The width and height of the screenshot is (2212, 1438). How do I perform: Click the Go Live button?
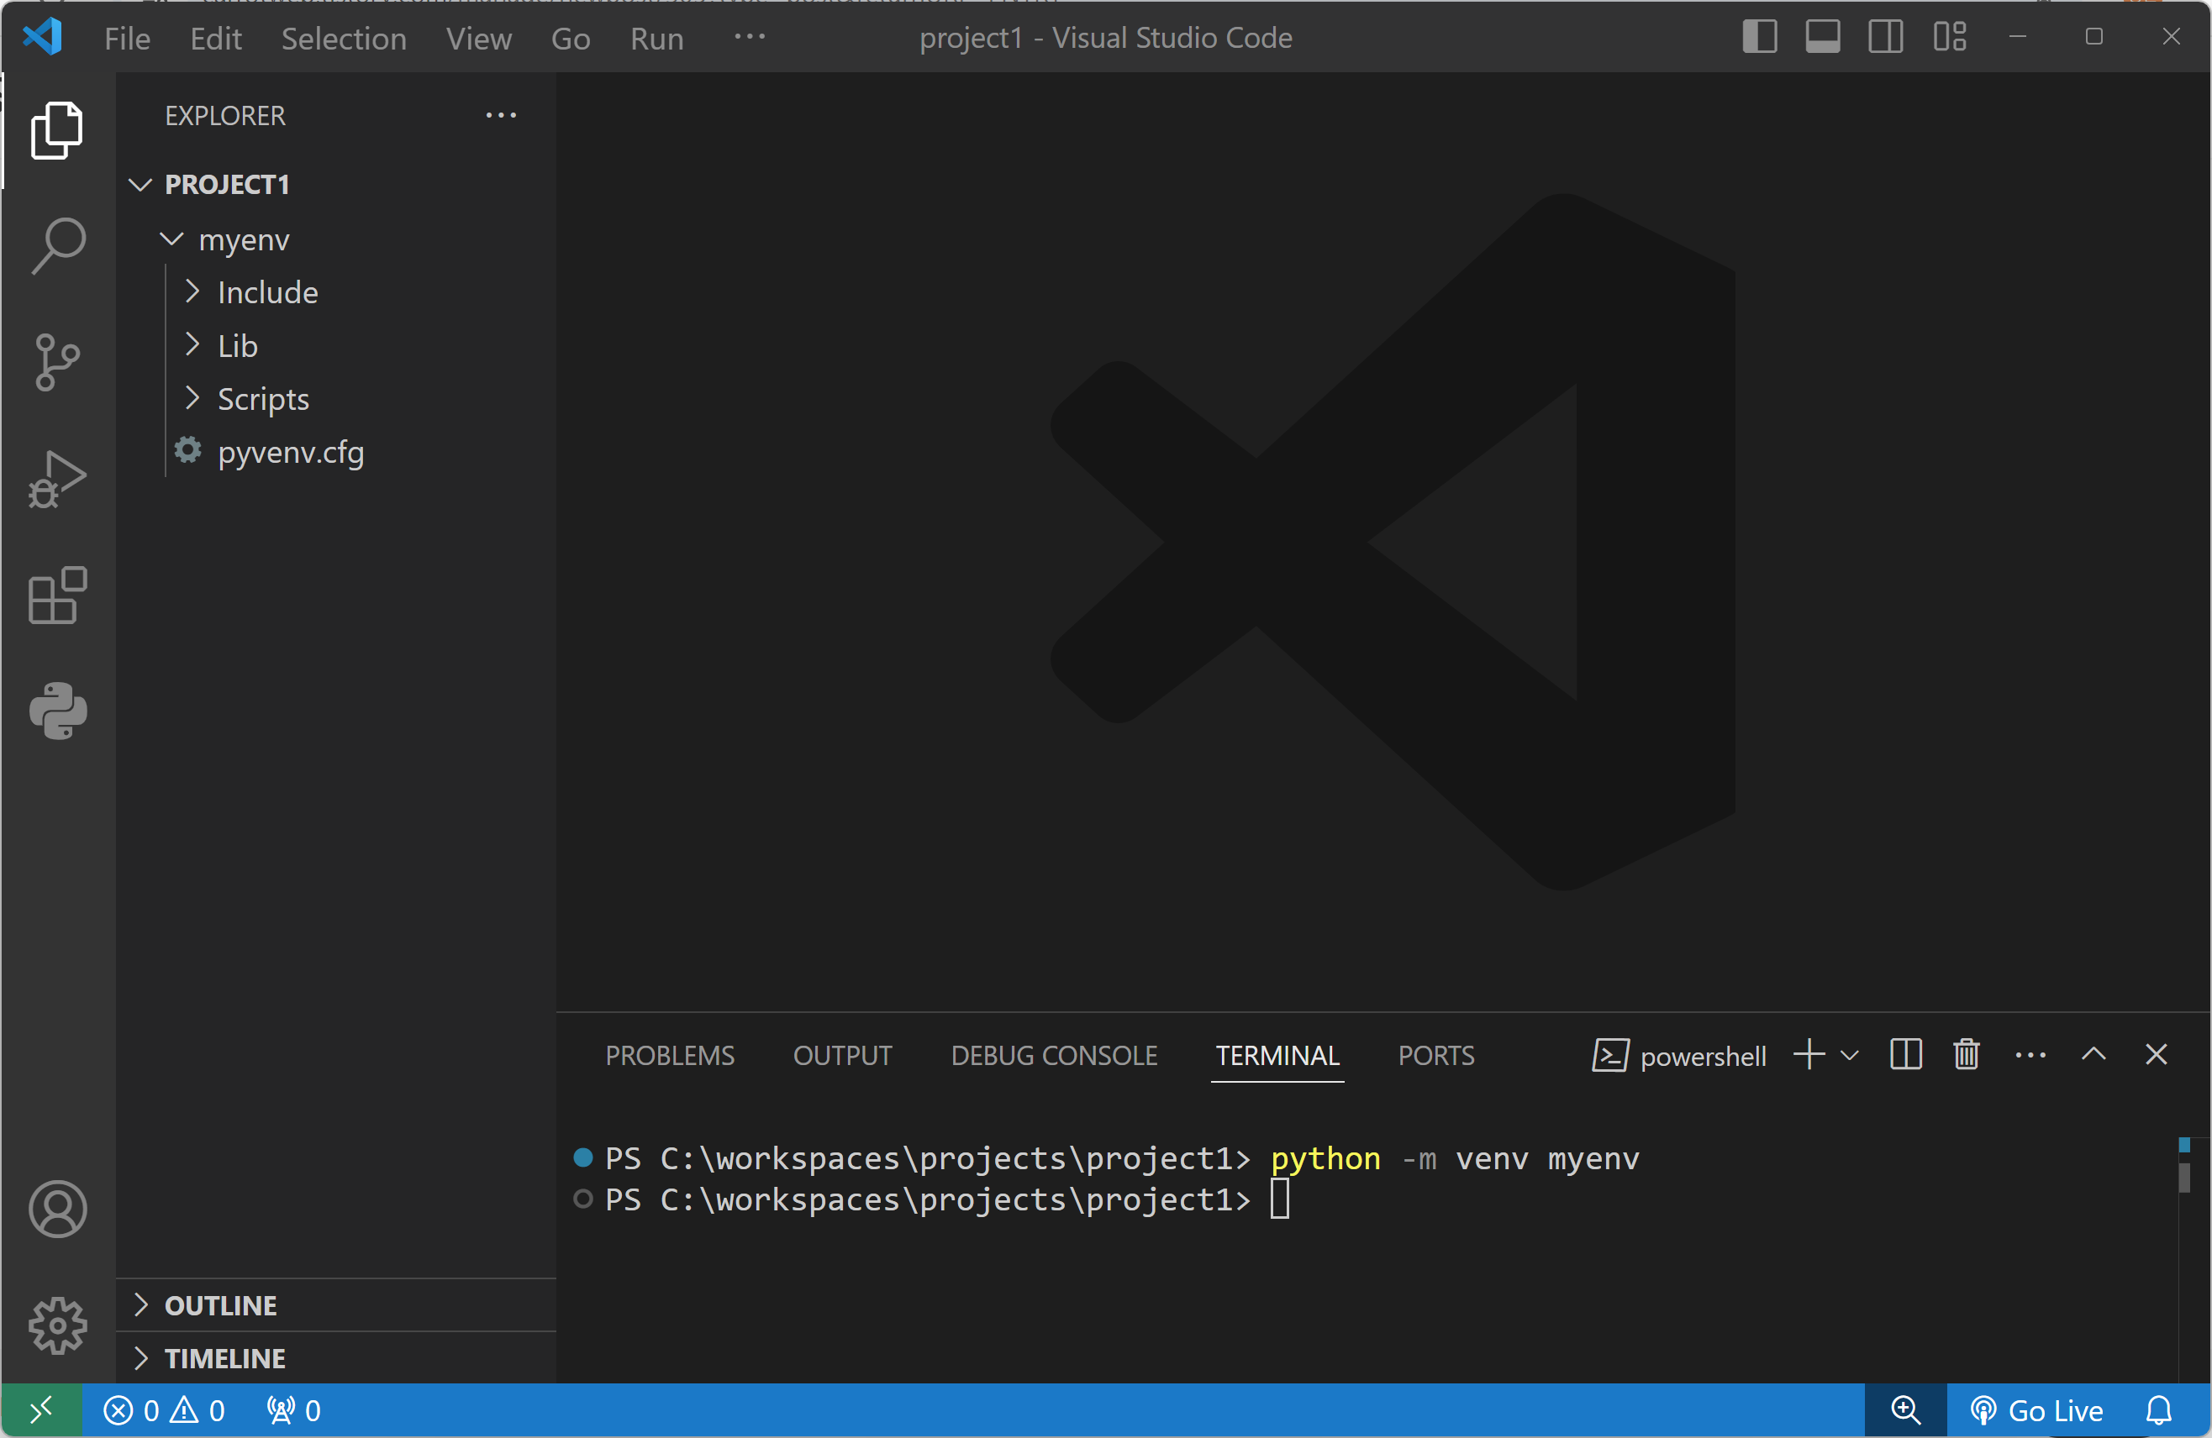(2036, 1410)
